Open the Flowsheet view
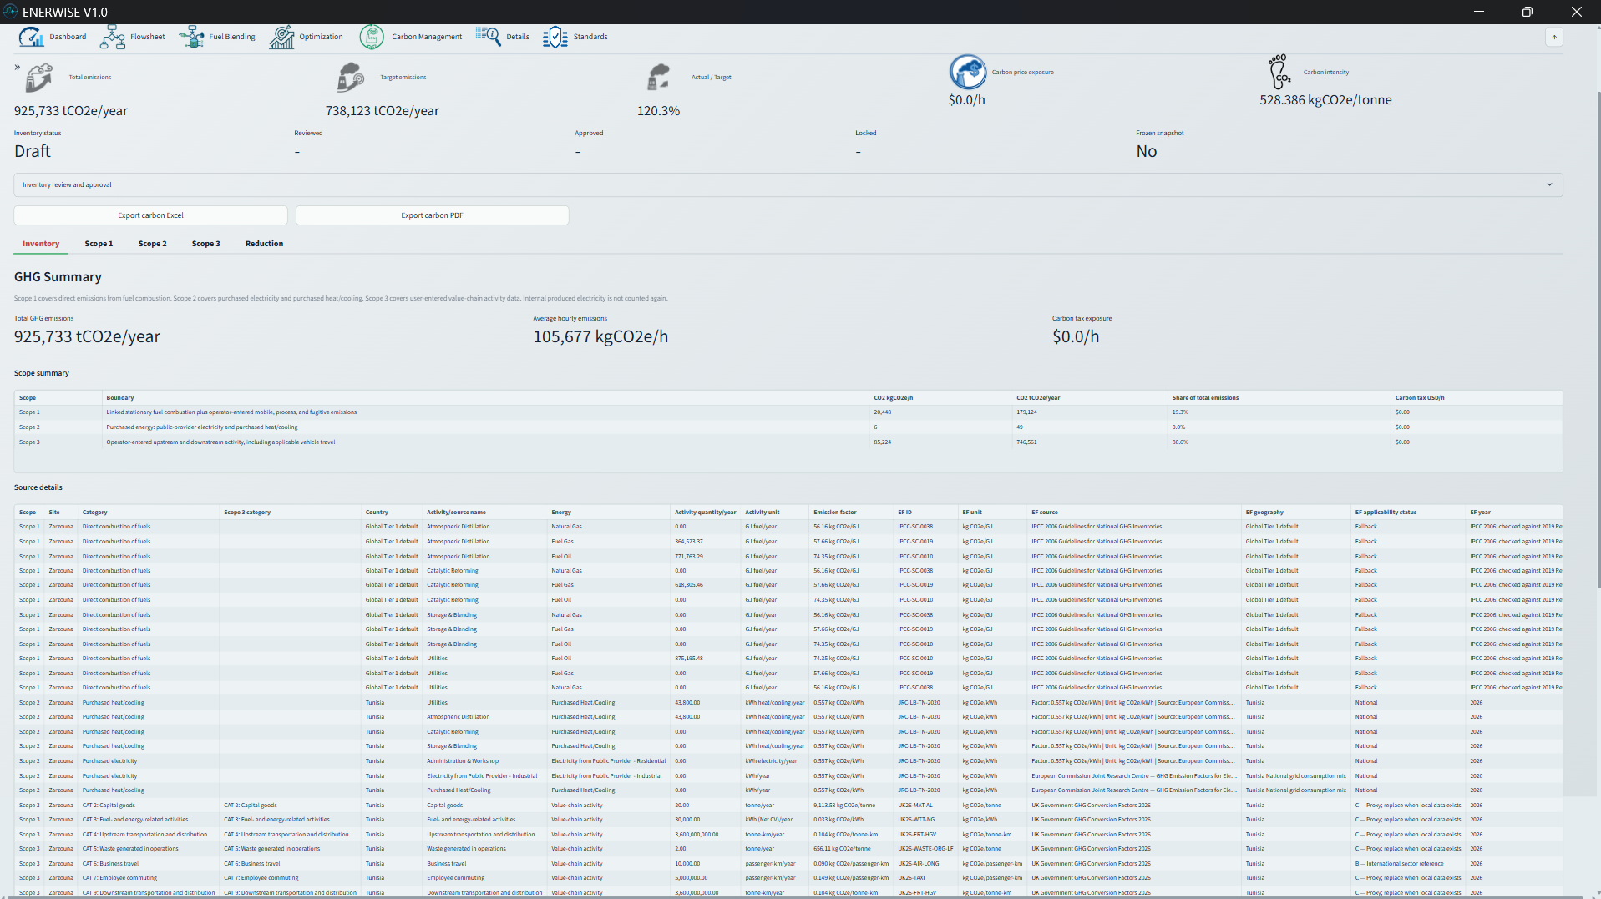Viewport: 1601px width, 899px height. coord(133,37)
